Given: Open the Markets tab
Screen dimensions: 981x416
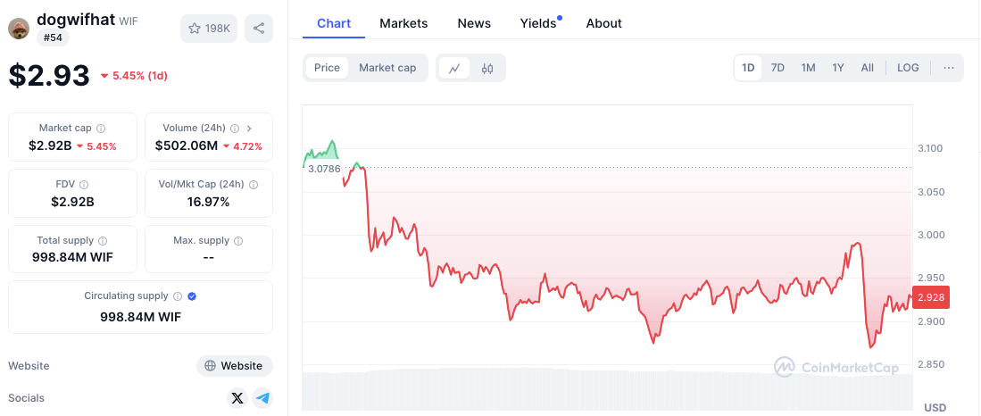Looking at the screenshot, I should point(403,23).
